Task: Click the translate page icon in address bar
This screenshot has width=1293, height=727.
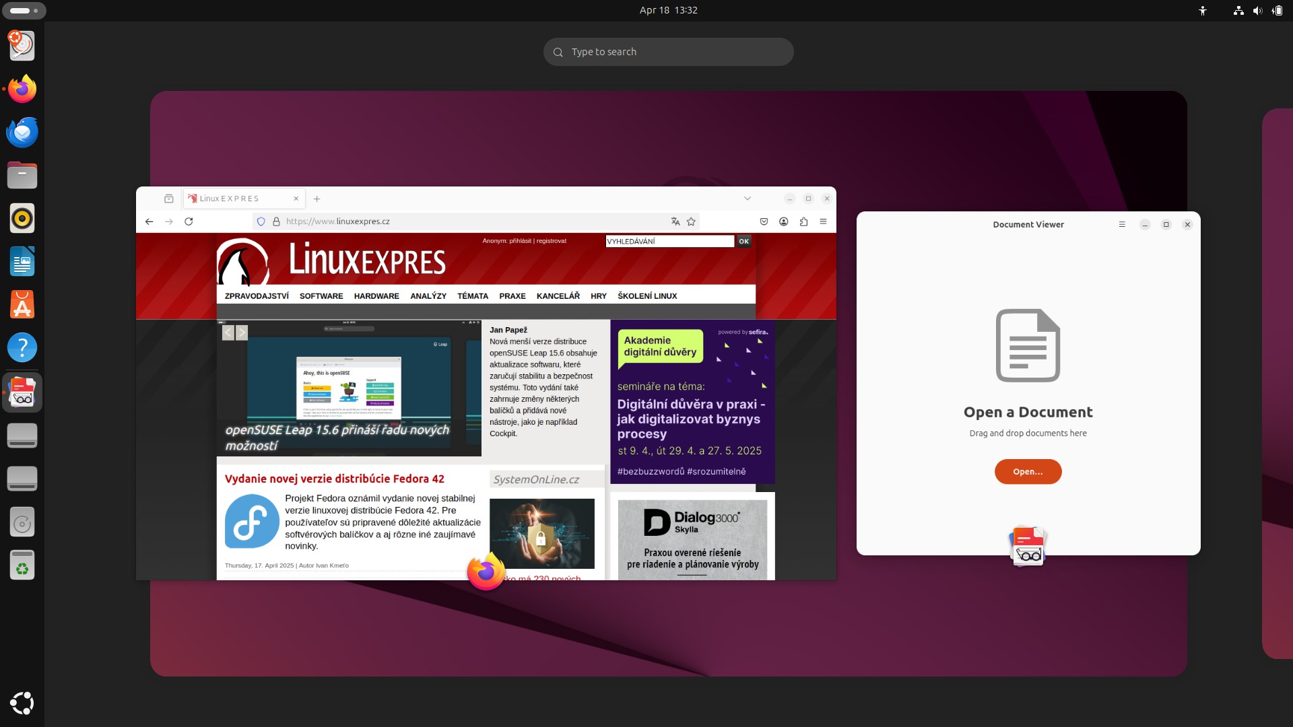Action: click(x=675, y=221)
